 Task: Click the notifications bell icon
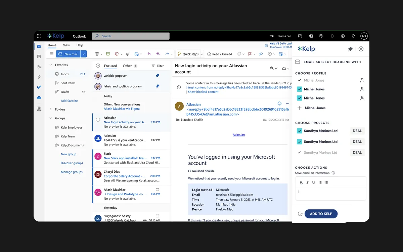coord(332,36)
